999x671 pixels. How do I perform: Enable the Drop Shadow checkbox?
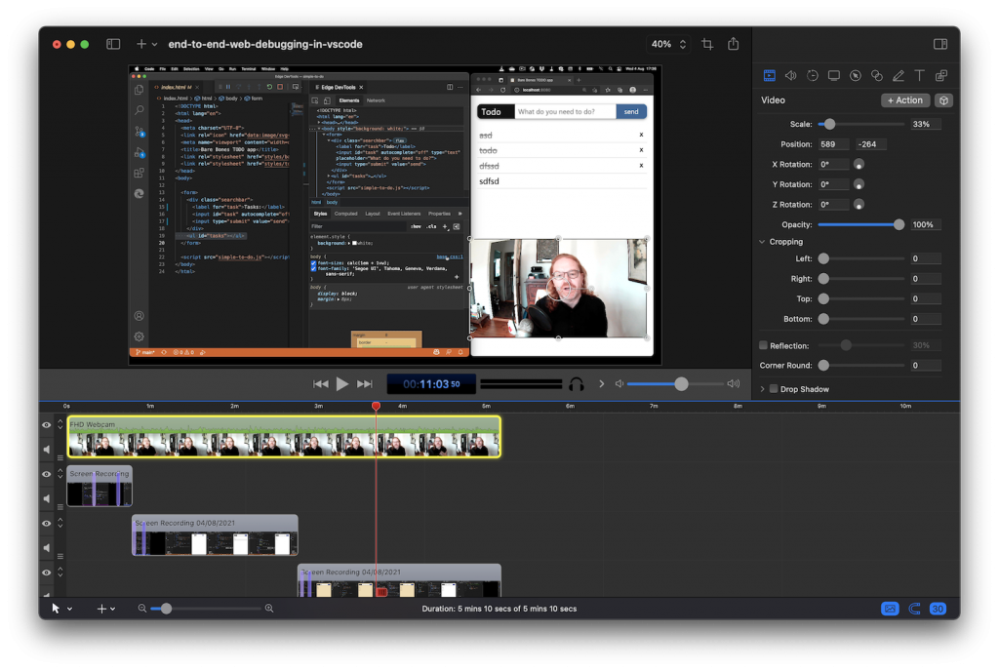click(774, 389)
